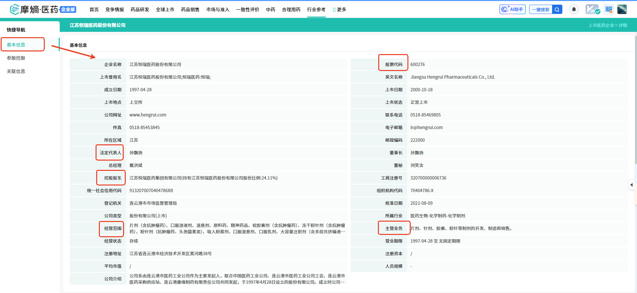Click the blue magnifier search icon

point(557,10)
